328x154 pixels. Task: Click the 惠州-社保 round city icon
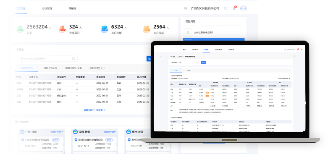coord(129,132)
